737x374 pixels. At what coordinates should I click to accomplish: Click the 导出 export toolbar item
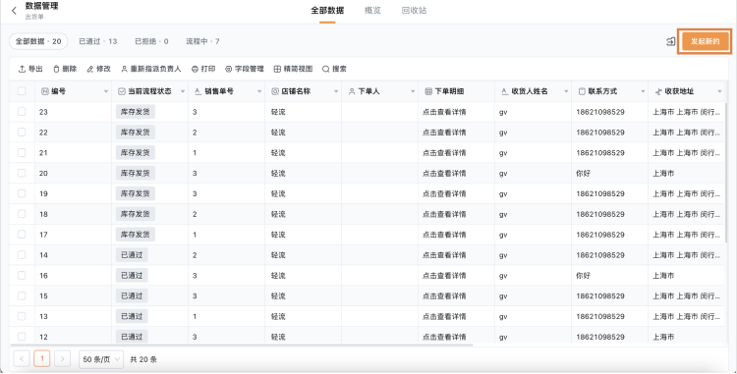[x=30, y=69]
